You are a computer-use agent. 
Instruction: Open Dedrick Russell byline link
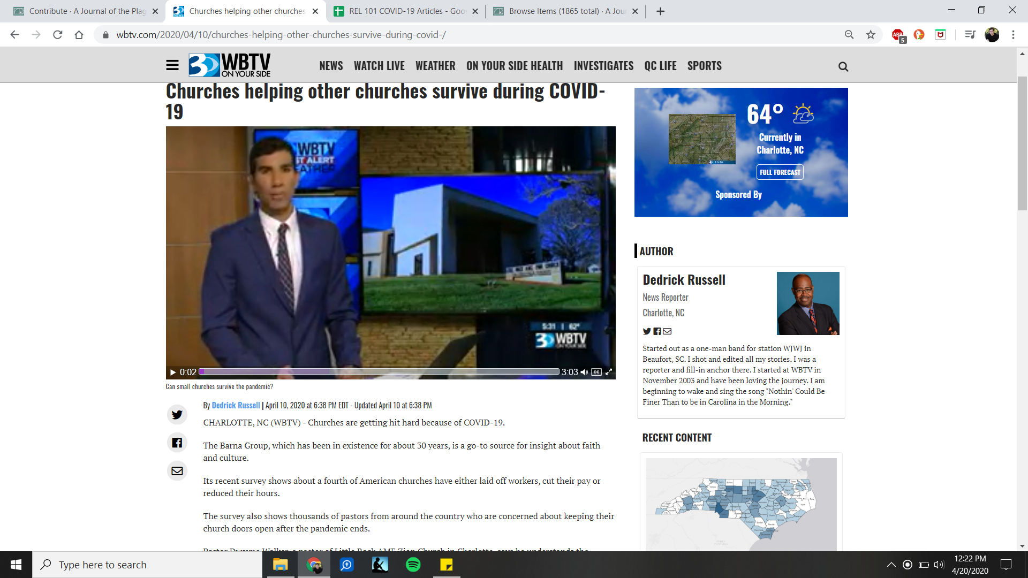click(236, 406)
